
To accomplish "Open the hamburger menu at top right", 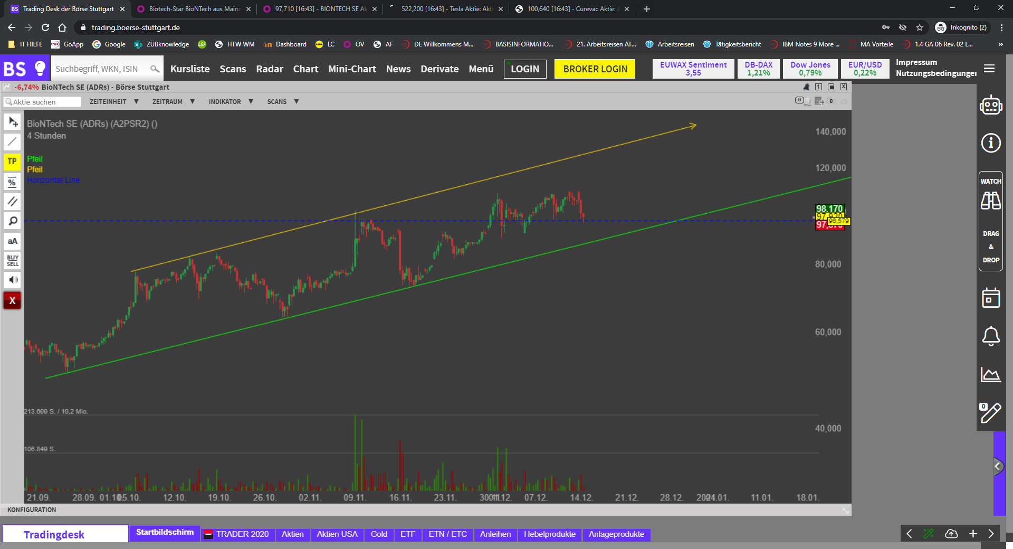I will click(989, 69).
